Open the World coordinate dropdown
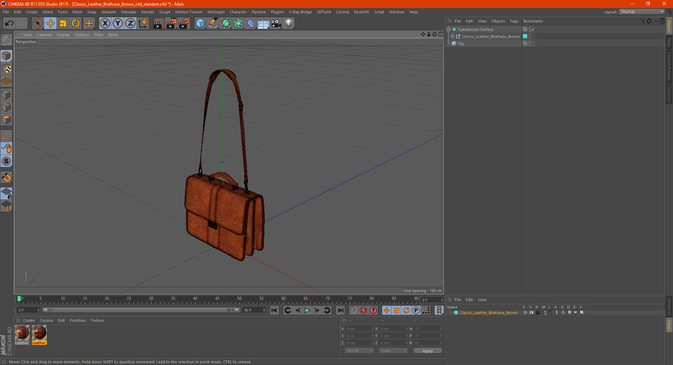Viewport: 673px width, 365px height. click(x=359, y=351)
